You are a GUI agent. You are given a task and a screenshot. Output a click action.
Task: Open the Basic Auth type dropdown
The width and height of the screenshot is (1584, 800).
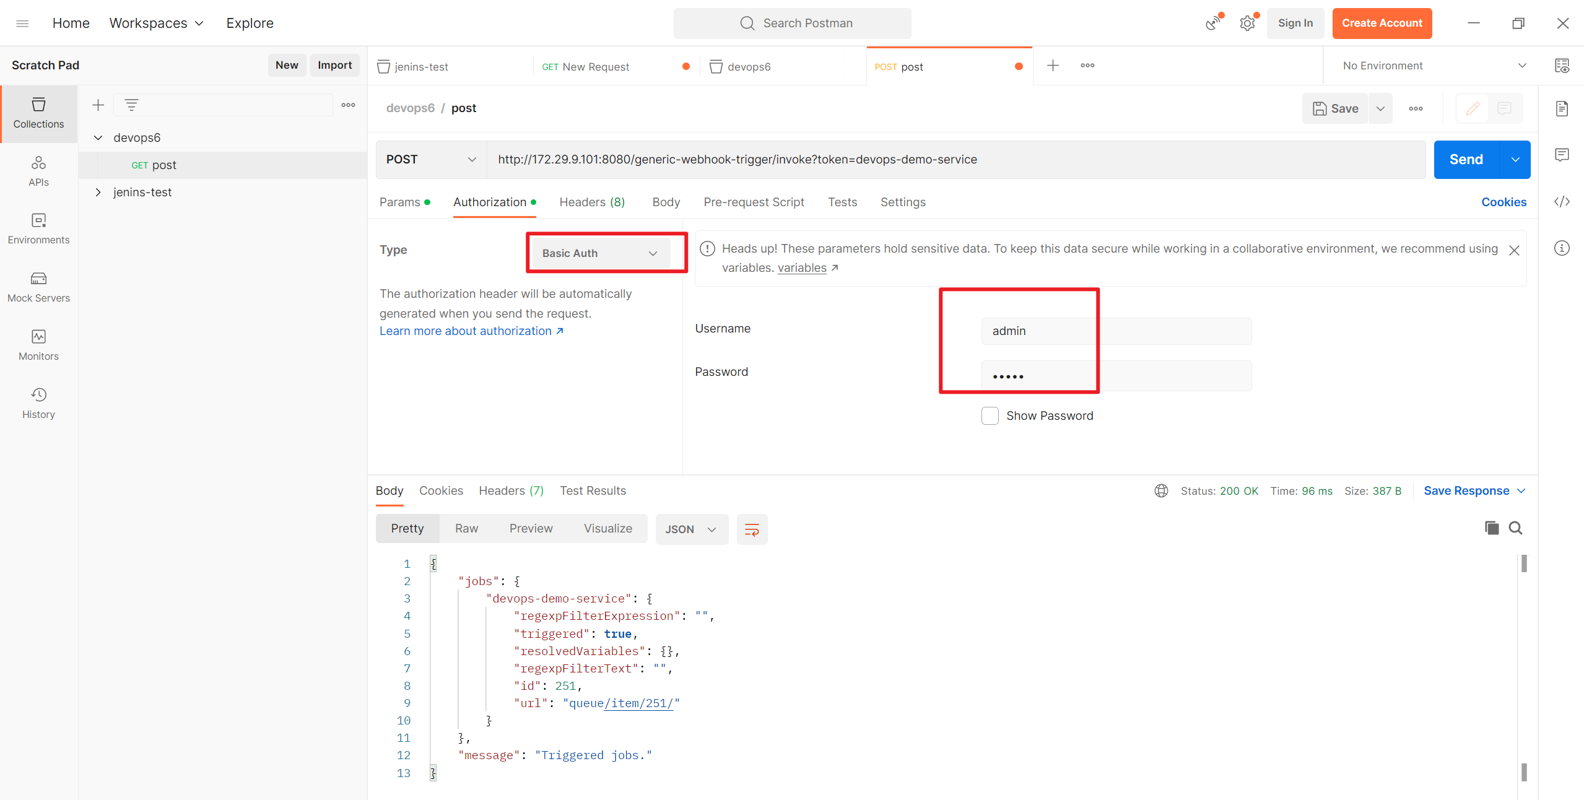[601, 253]
